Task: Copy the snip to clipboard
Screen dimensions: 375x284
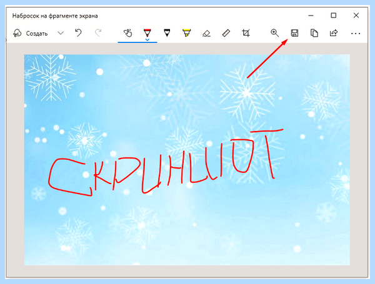Action: coord(314,33)
